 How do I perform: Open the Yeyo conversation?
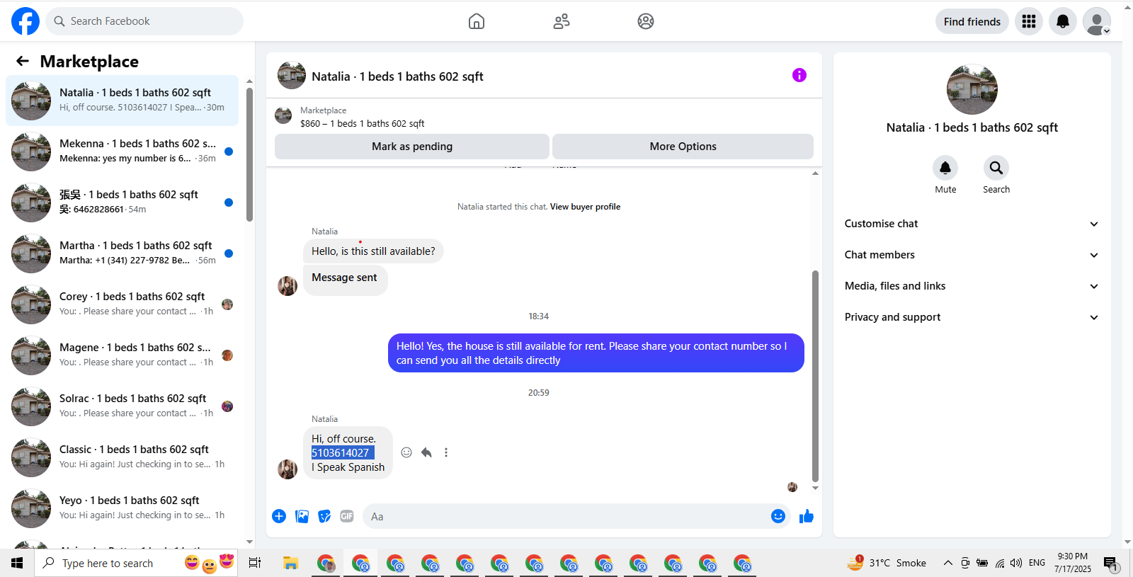click(123, 508)
